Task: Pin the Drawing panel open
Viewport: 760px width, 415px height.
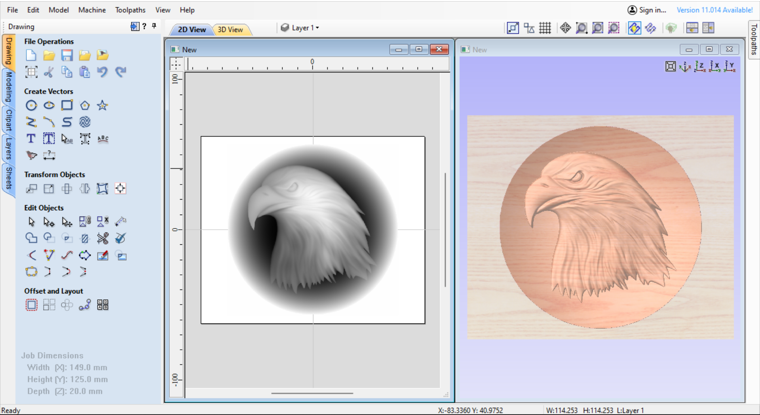Action: 154,26
